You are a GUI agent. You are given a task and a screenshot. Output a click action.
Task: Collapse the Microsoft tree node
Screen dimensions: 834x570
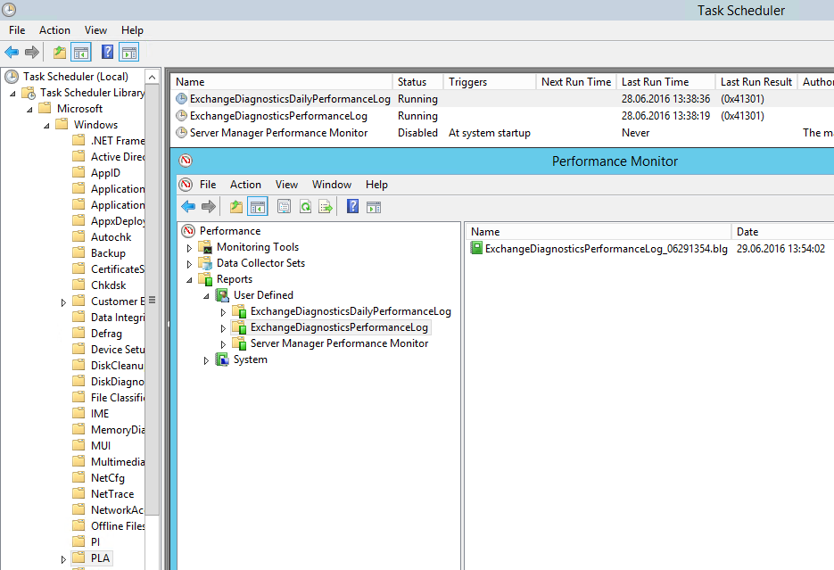pyautogui.click(x=29, y=110)
